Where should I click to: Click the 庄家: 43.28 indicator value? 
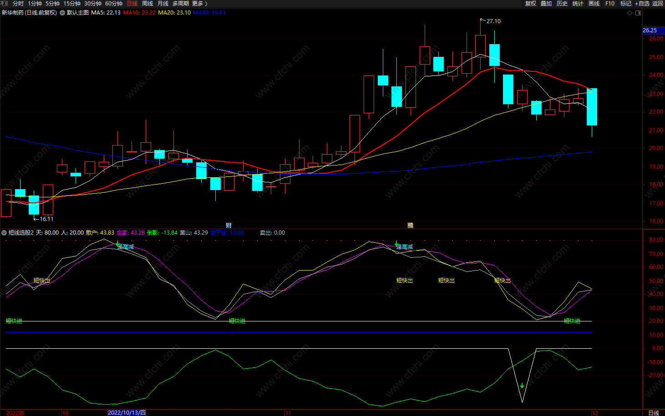(131, 233)
